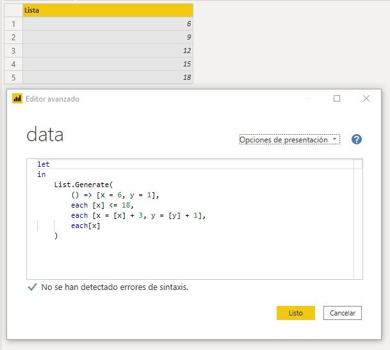Select the Lista column header

[x=108, y=10]
